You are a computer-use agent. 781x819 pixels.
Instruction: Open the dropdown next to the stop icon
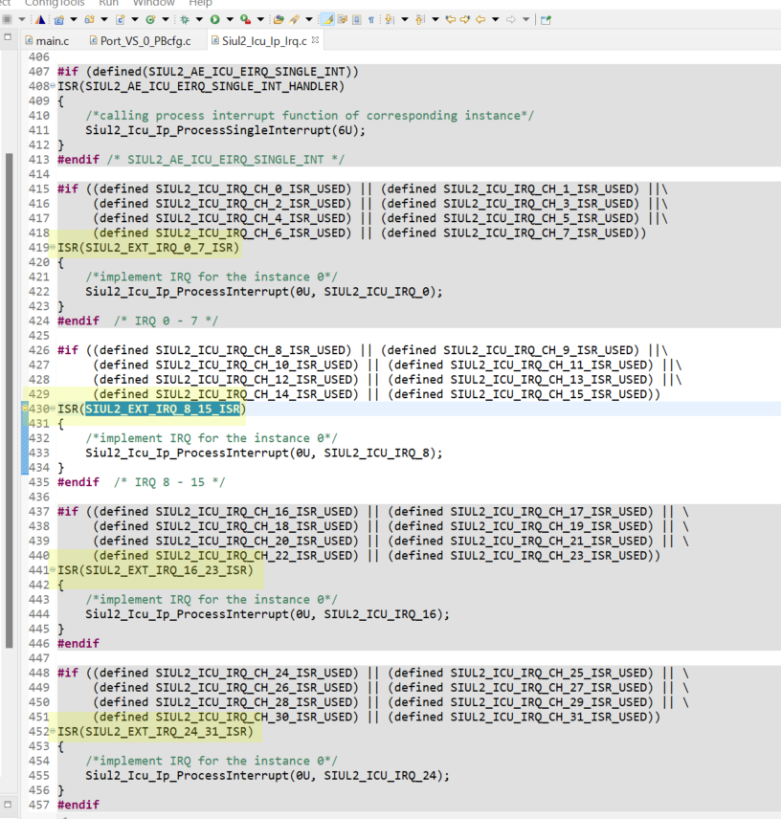[22, 20]
